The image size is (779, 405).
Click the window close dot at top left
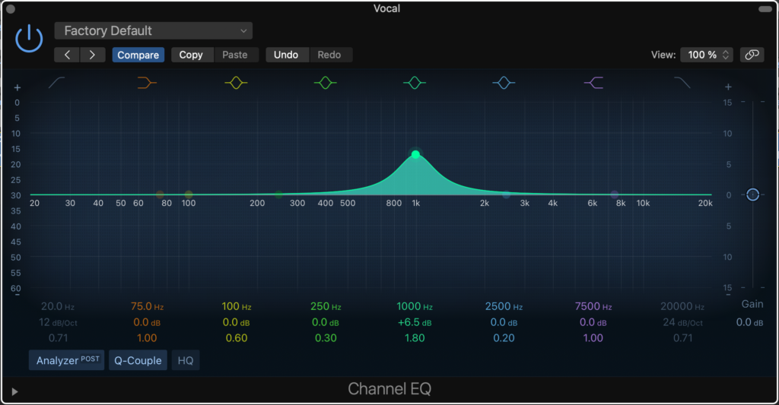(x=11, y=9)
